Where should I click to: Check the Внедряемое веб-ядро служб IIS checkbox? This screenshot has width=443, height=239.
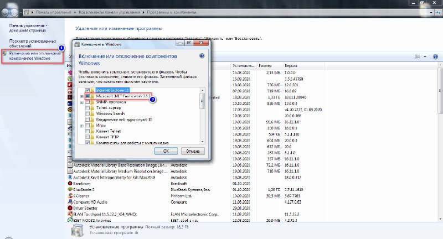[87, 119]
